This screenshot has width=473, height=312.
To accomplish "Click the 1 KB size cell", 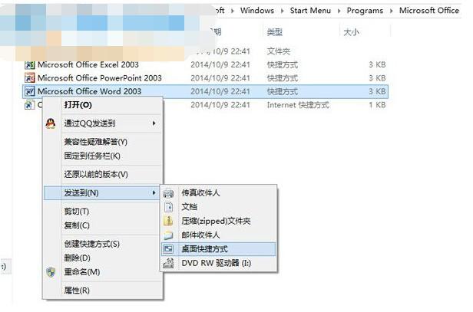I will tap(377, 105).
